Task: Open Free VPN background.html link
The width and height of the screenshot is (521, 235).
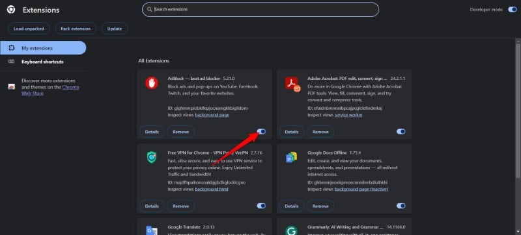Action: tap(211, 190)
